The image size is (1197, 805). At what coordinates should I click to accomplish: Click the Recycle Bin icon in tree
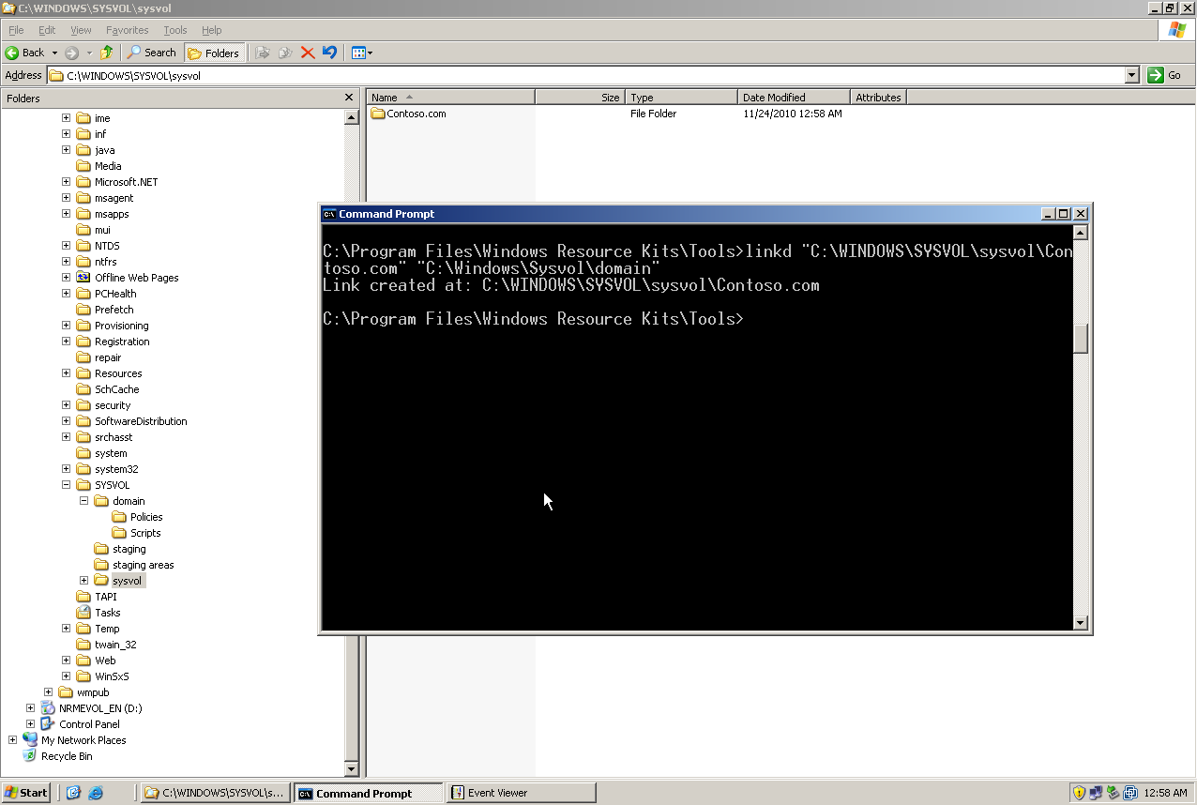click(x=30, y=756)
